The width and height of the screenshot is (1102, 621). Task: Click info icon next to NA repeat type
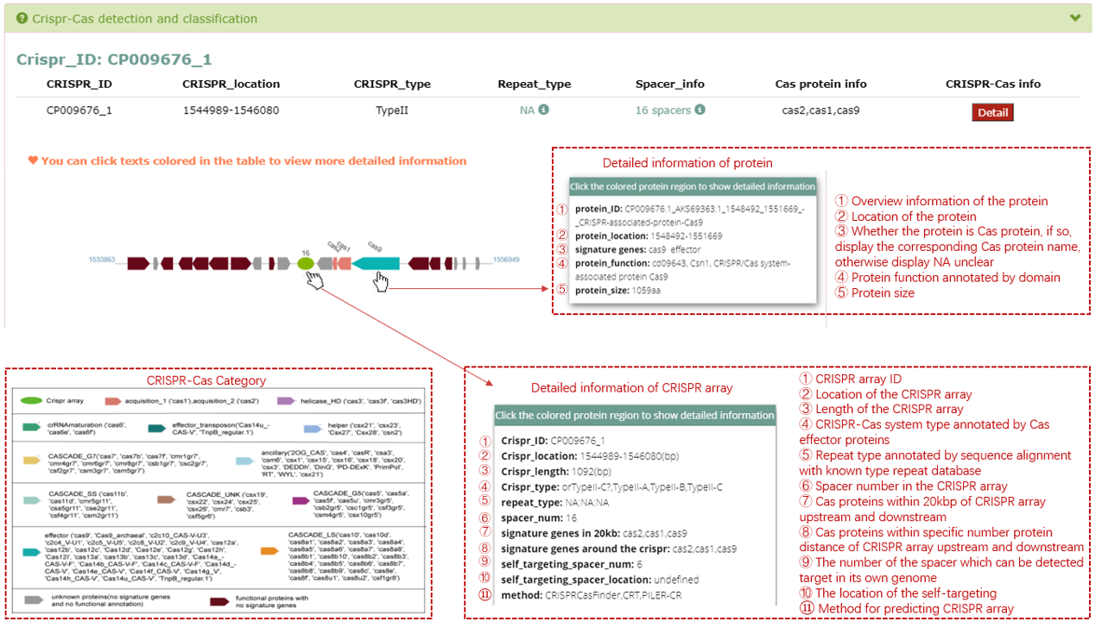point(543,110)
